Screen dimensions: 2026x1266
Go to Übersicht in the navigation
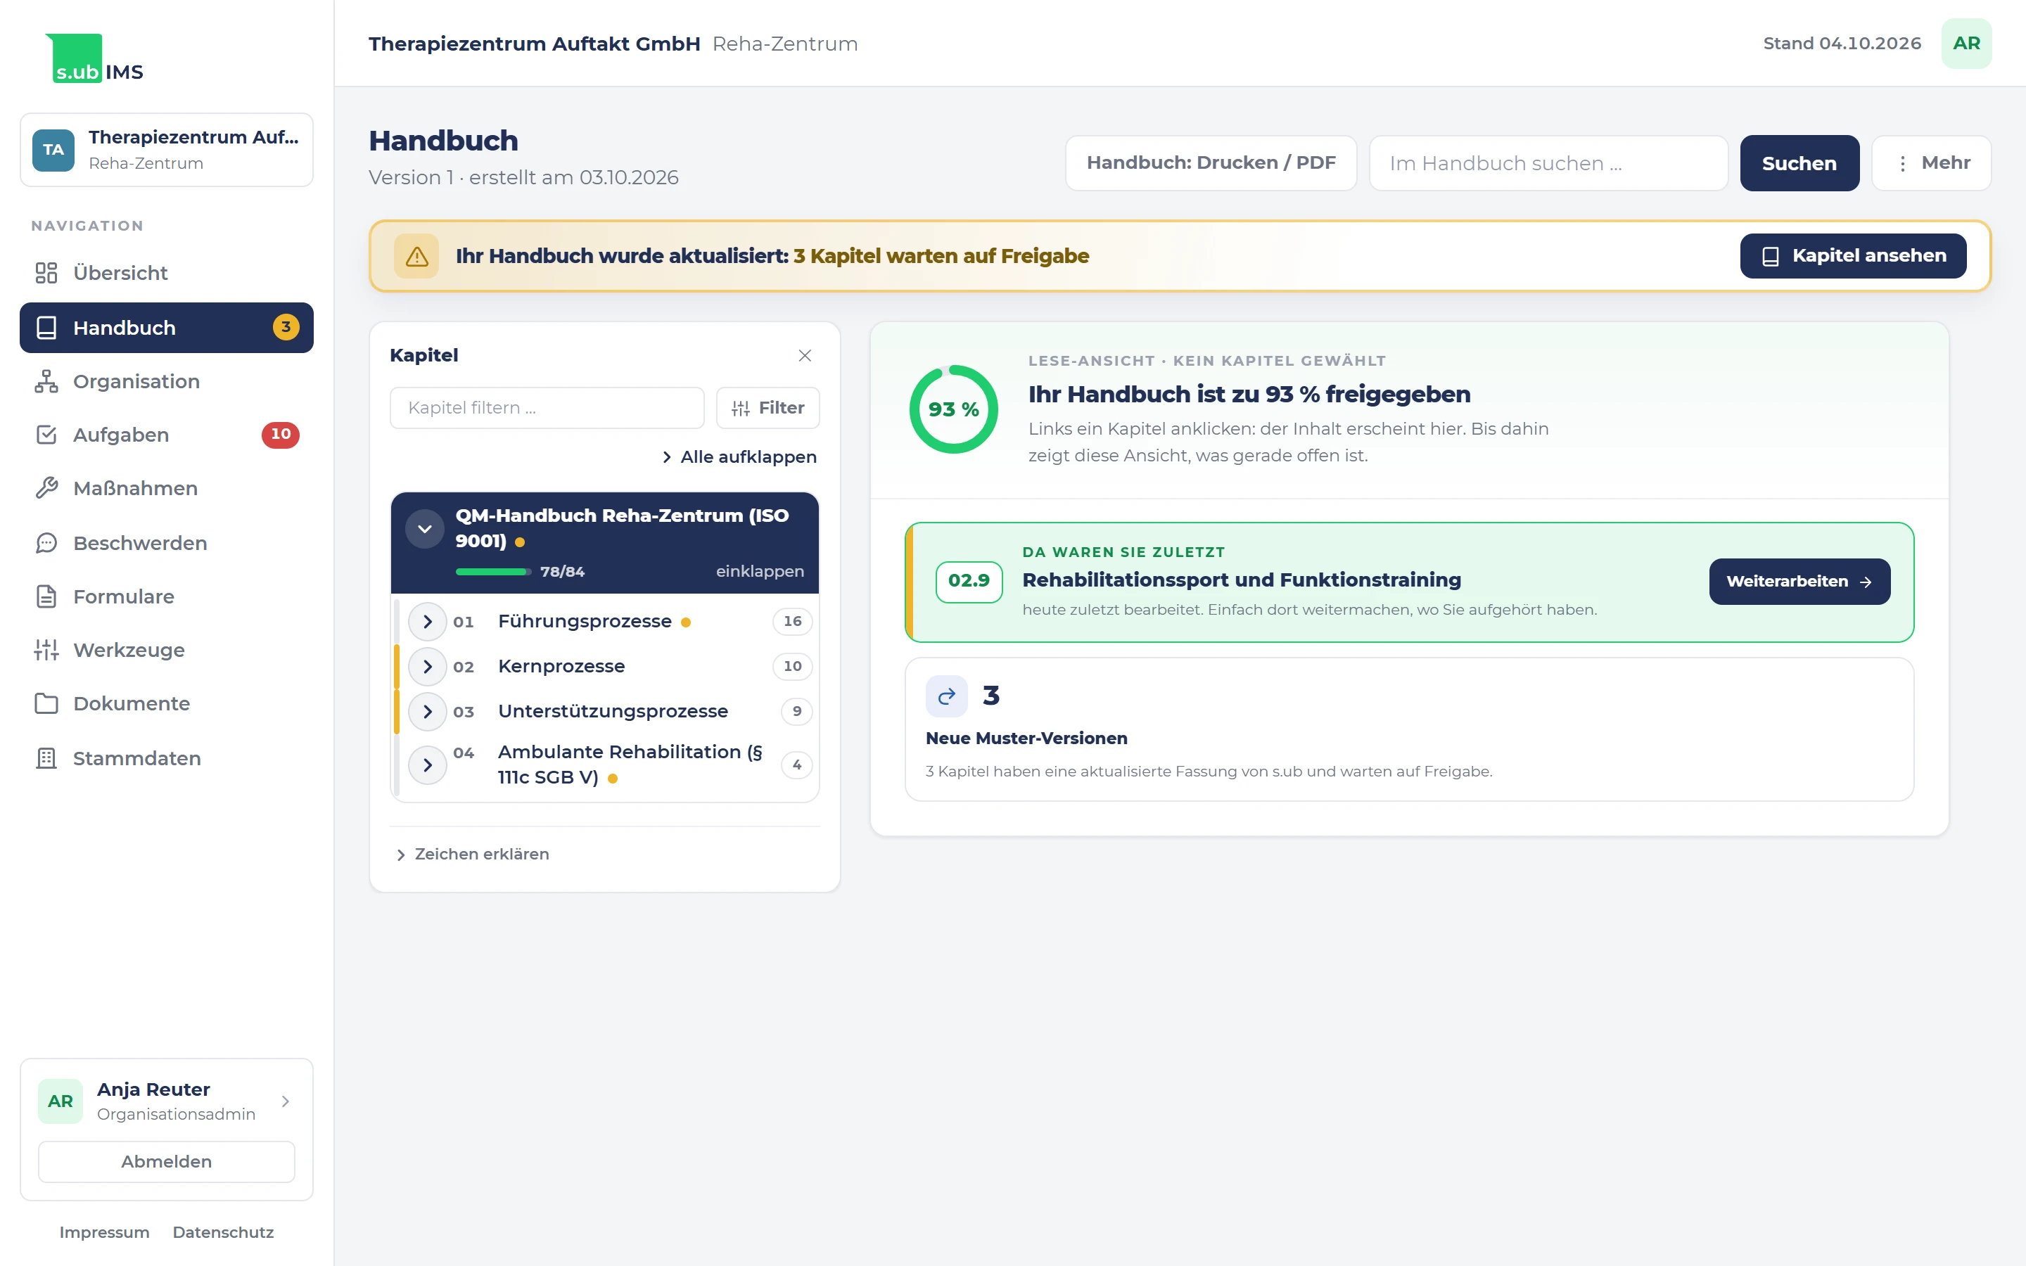coord(167,273)
